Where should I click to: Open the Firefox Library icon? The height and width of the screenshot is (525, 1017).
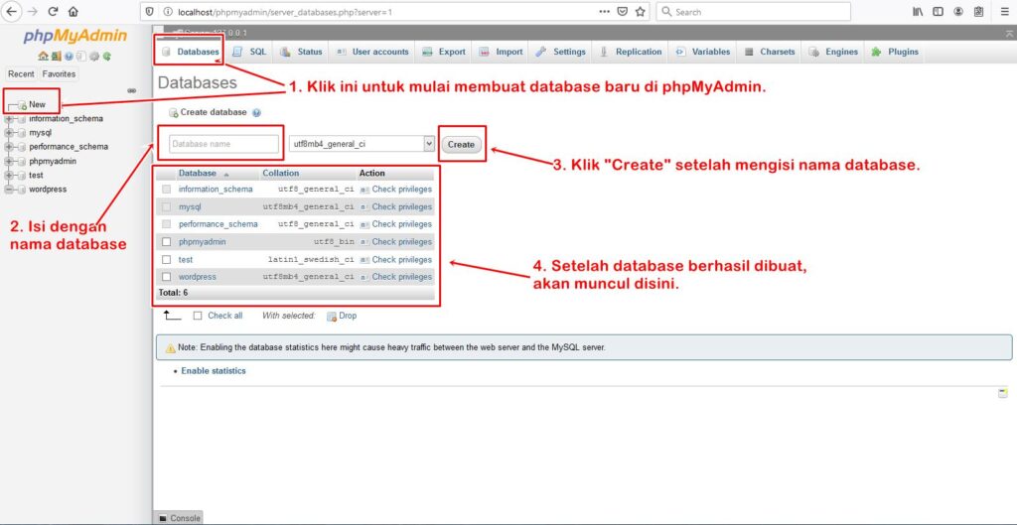click(918, 12)
